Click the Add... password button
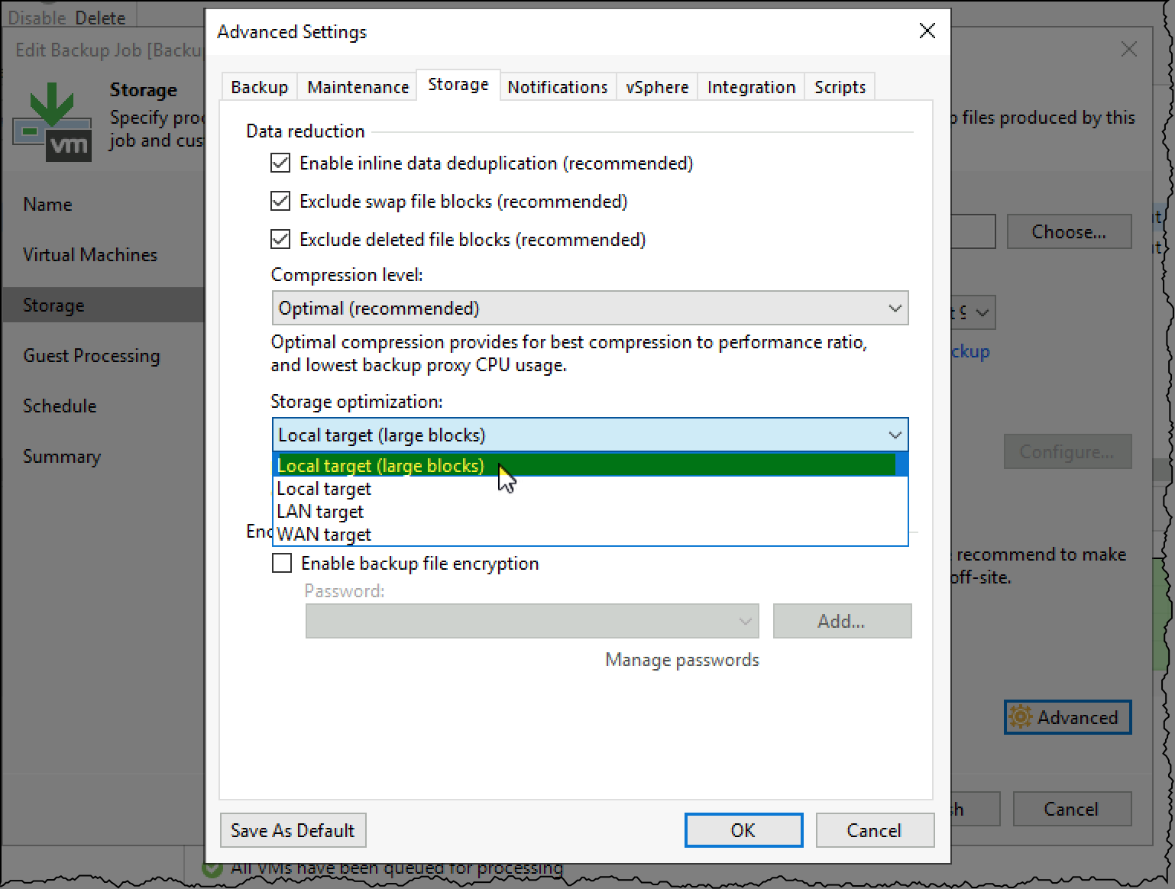The width and height of the screenshot is (1175, 889). [842, 621]
